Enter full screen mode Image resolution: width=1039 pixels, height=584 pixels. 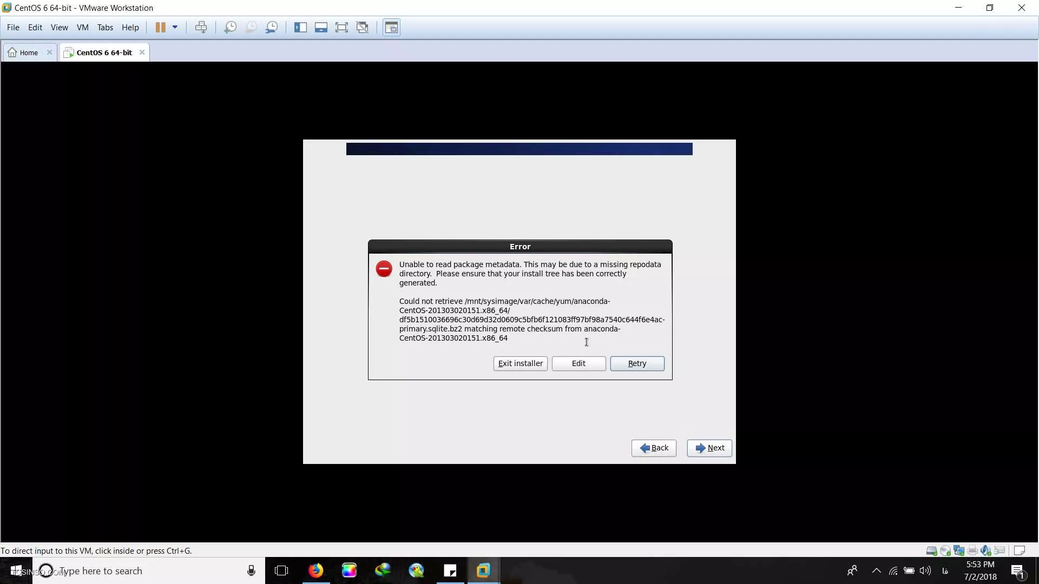tap(341, 27)
